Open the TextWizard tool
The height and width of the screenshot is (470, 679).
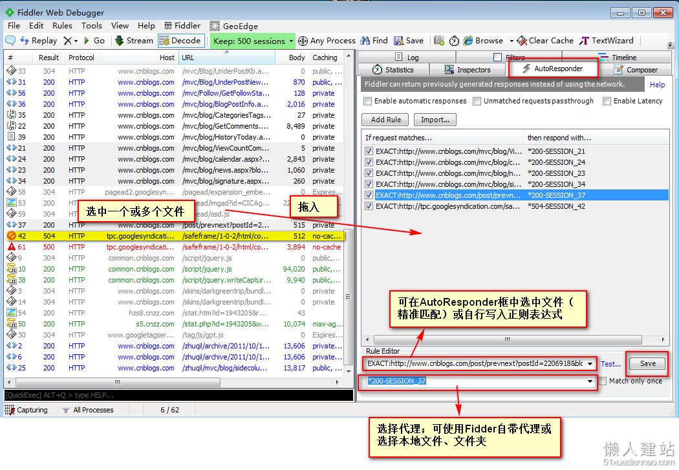pyautogui.click(x=607, y=41)
